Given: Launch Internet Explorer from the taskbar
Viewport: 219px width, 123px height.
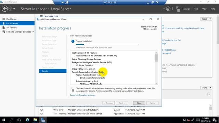Looking at the screenshot, I should (27, 120).
